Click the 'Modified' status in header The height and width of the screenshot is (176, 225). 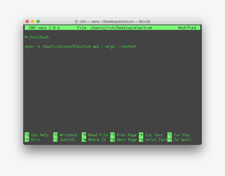(x=187, y=28)
